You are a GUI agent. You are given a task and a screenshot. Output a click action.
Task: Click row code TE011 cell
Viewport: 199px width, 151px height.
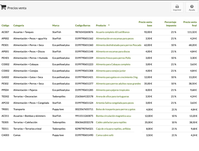click(5, 129)
